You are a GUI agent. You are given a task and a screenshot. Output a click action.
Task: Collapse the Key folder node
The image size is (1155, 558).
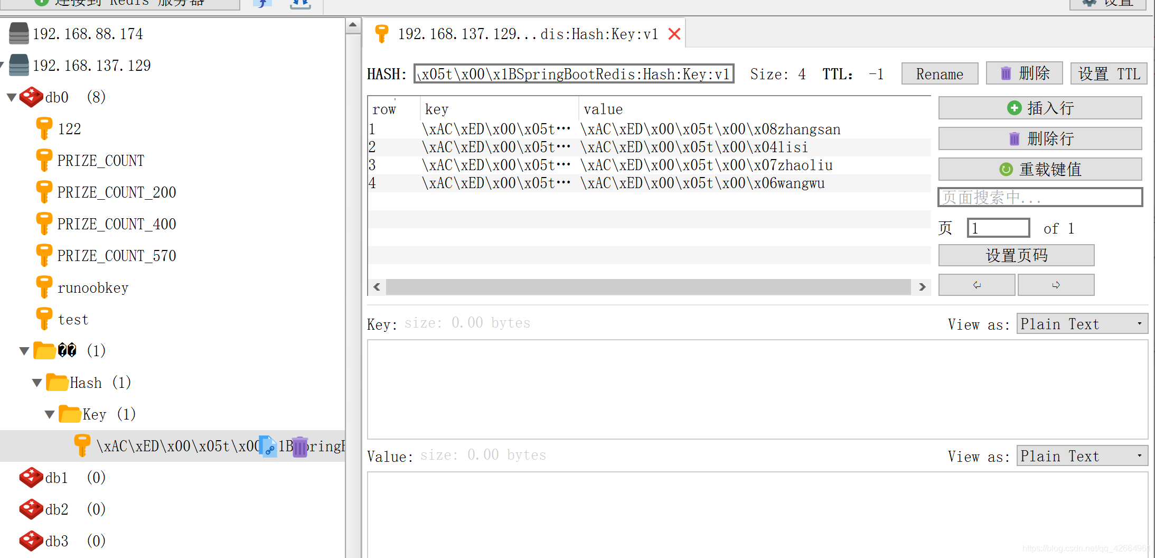pyautogui.click(x=50, y=414)
